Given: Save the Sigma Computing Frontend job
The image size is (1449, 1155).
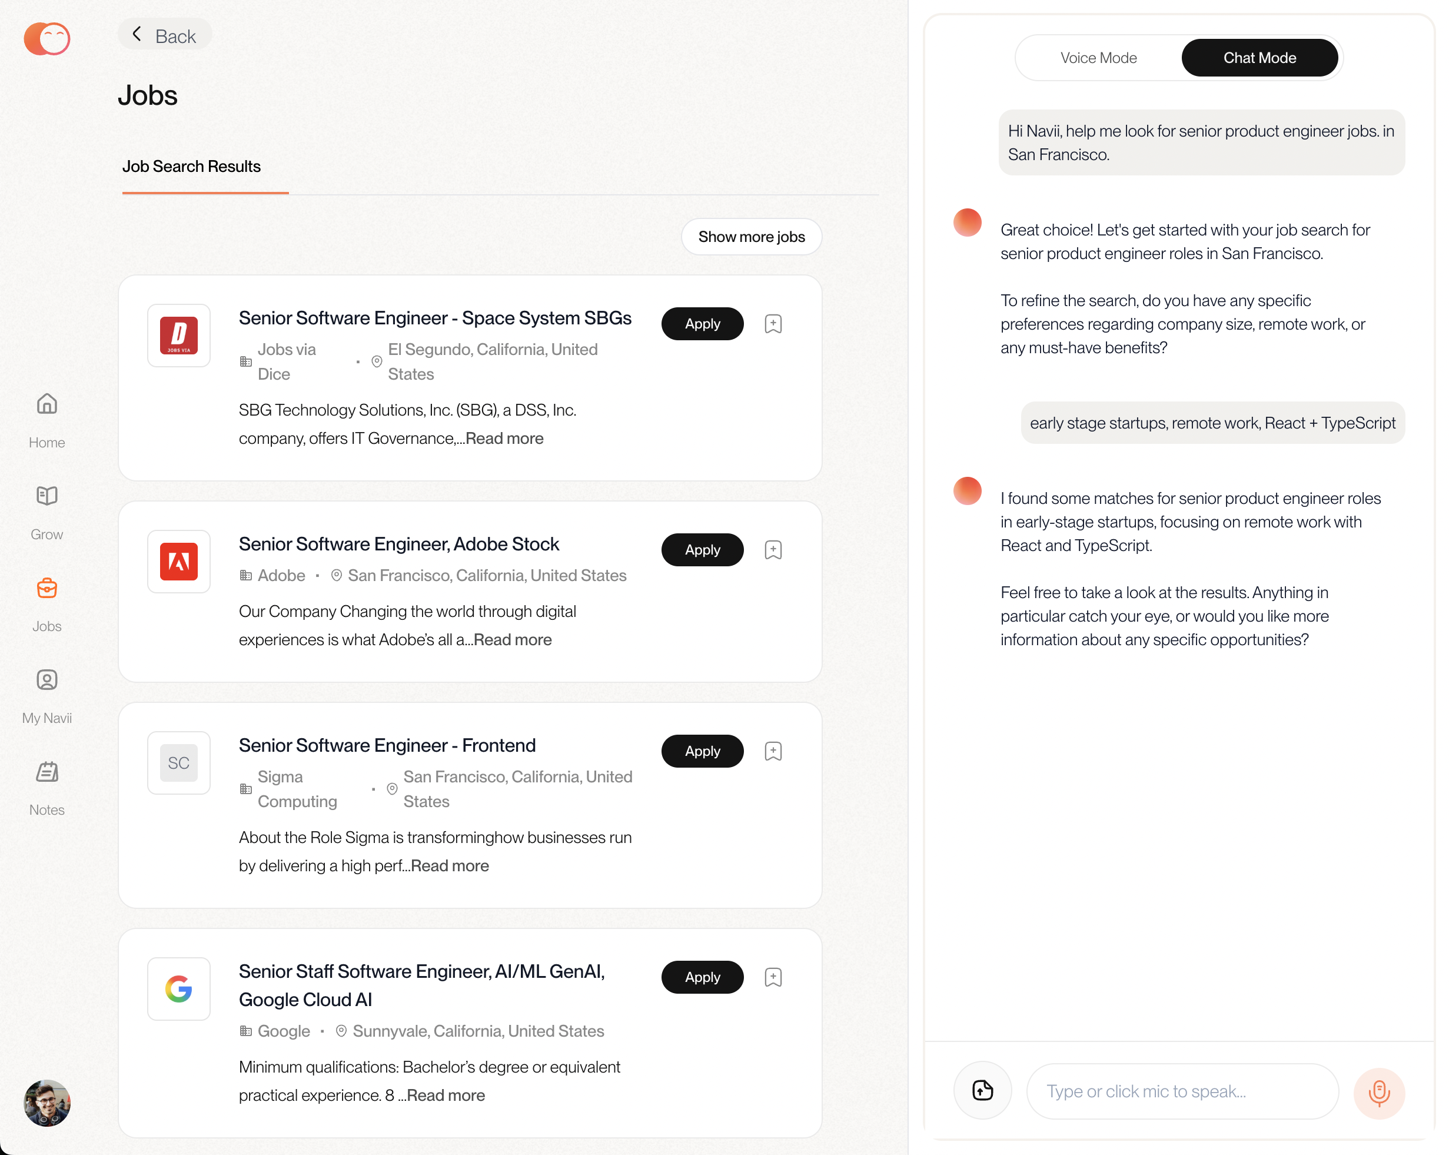Looking at the screenshot, I should tap(773, 751).
